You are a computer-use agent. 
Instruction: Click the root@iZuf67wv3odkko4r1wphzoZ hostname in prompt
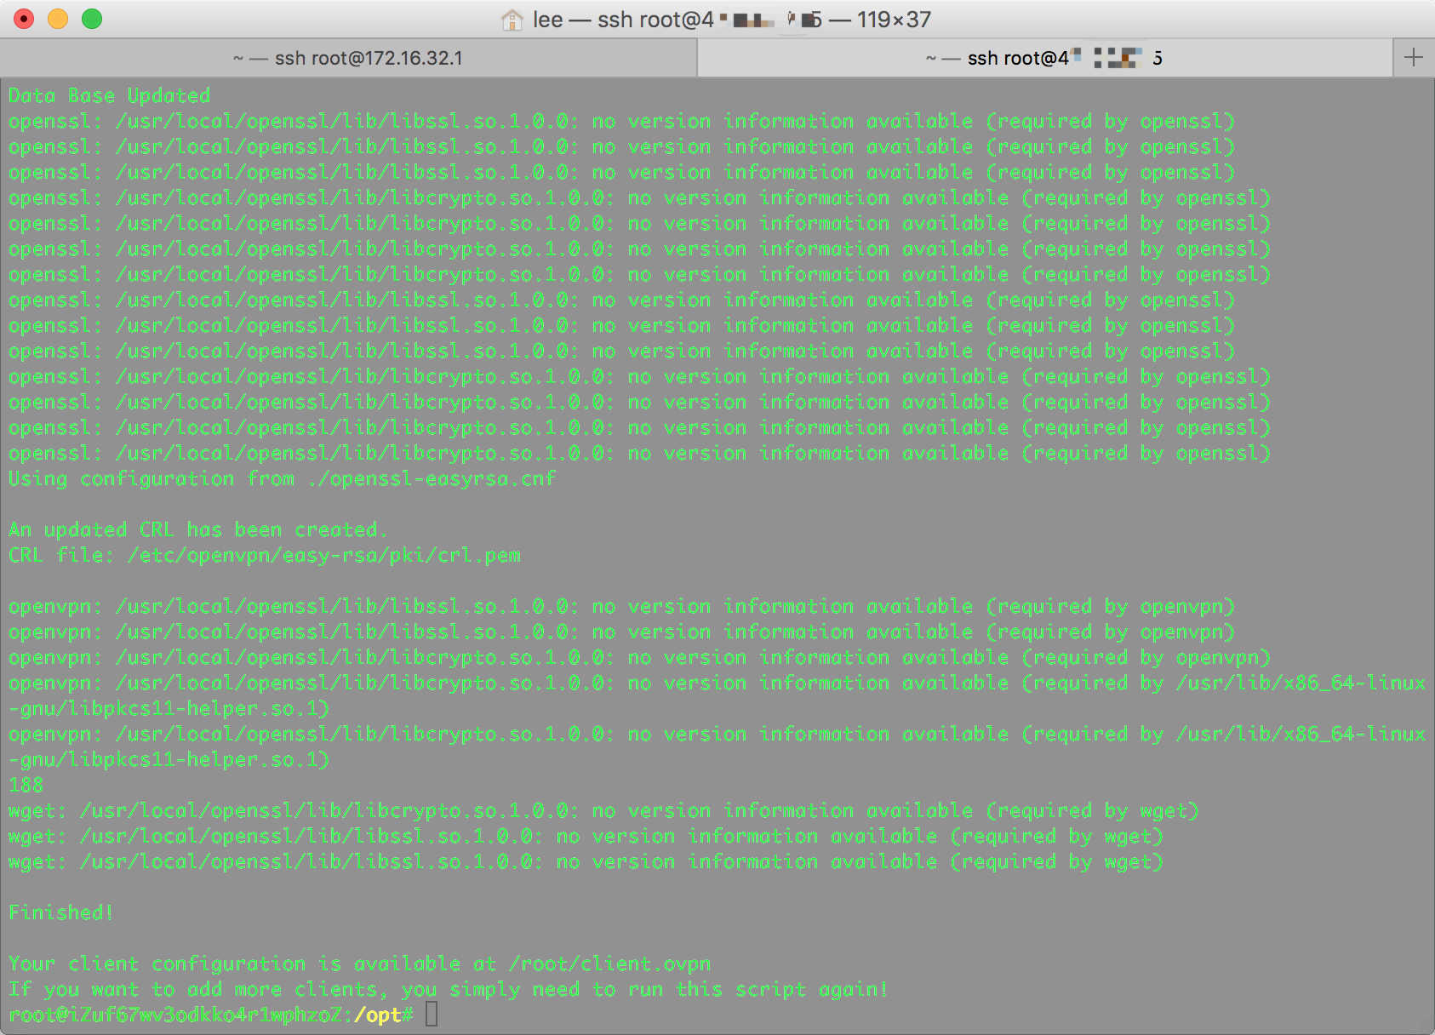tap(174, 1015)
